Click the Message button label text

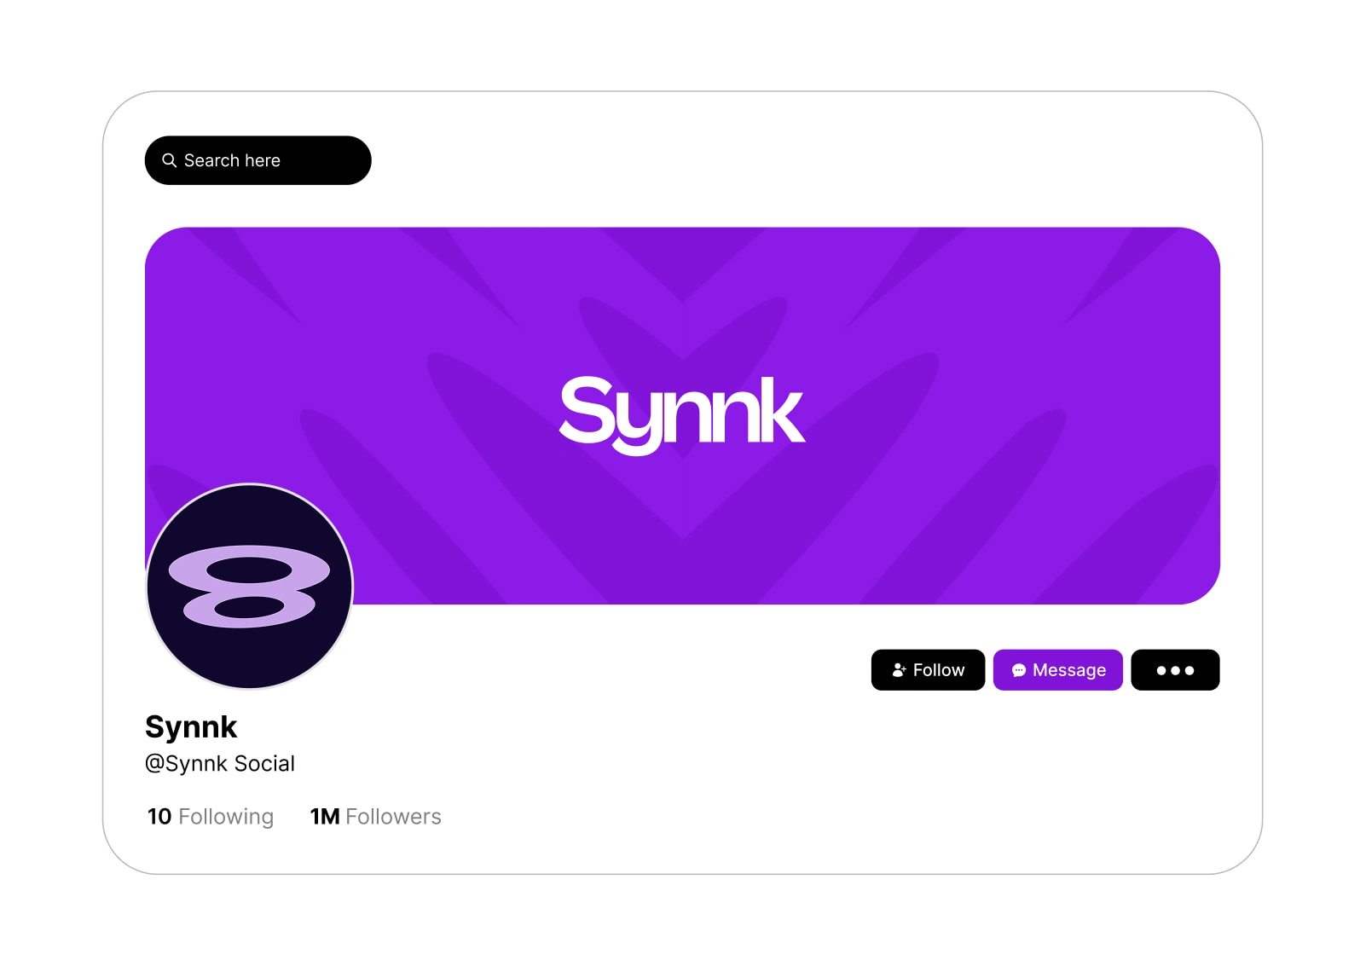1069,670
